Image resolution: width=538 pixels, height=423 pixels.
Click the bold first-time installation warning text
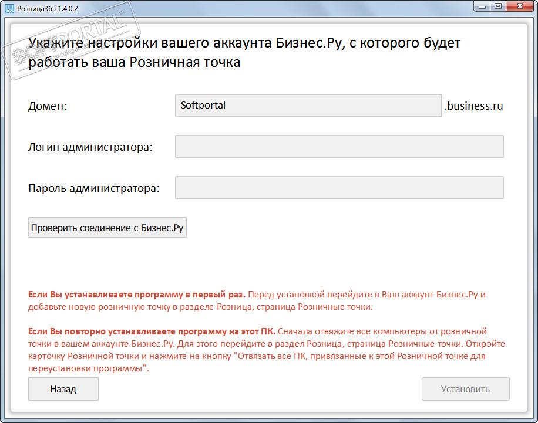[x=136, y=295]
